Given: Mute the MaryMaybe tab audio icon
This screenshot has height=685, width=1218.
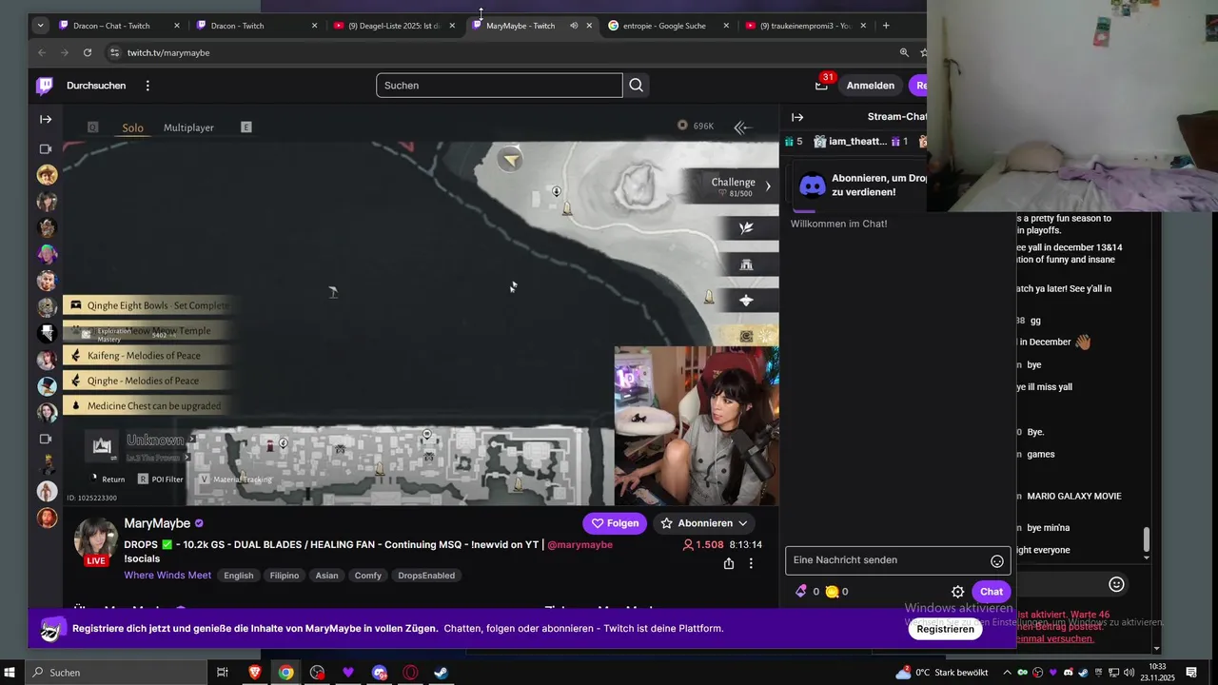Looking at the screenshot, I should pyautogui.click(x=574, y=26).
